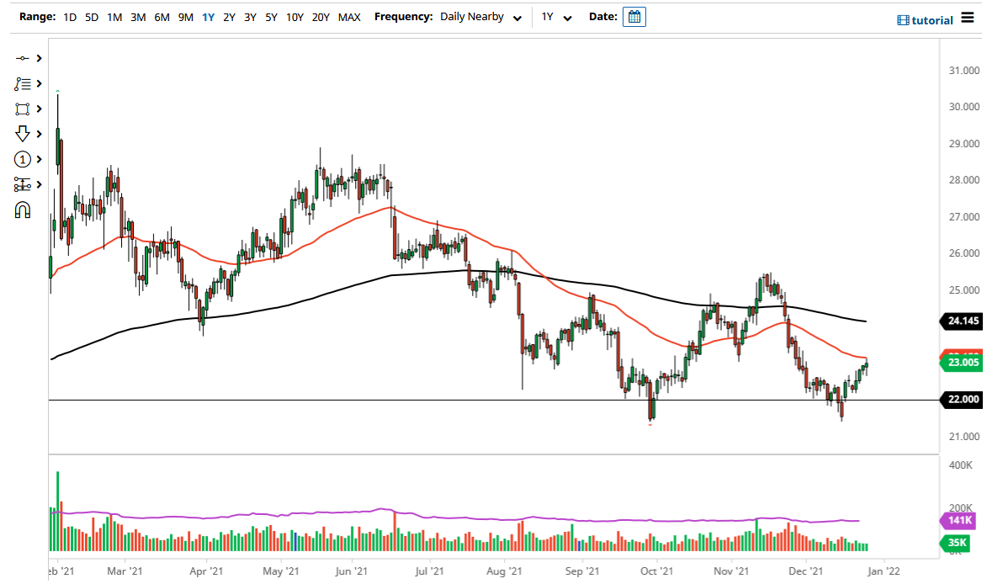Select the rectangle shape tool icon

(22, 109)
